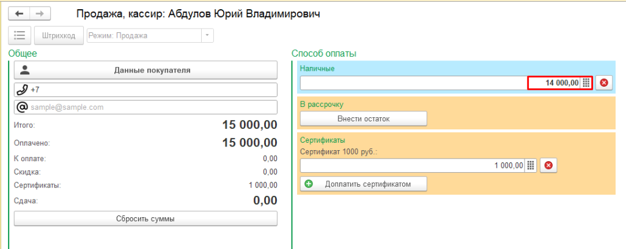
Task: Clear the Наличные amount with red cross
Action: click(x=604, y=83)
